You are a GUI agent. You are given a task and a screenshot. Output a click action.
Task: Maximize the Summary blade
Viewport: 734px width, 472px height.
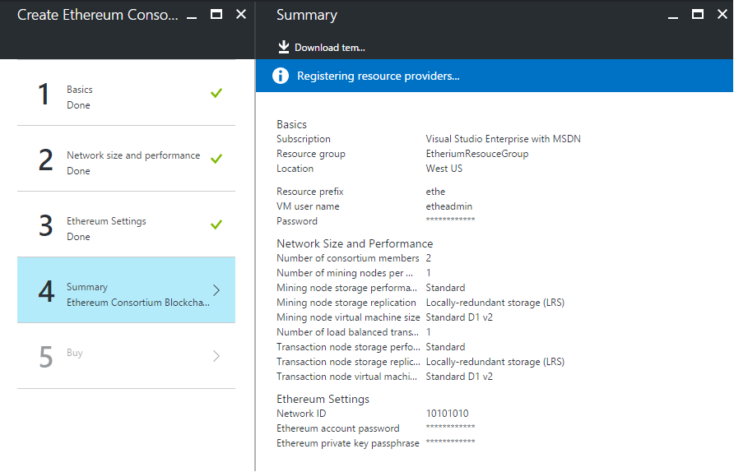click(x=697, y=15)
